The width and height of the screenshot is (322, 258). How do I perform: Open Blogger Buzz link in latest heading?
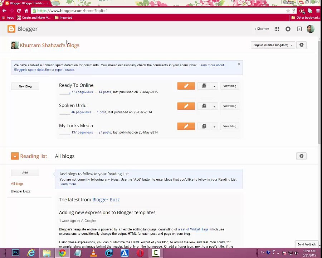[106, 200]
